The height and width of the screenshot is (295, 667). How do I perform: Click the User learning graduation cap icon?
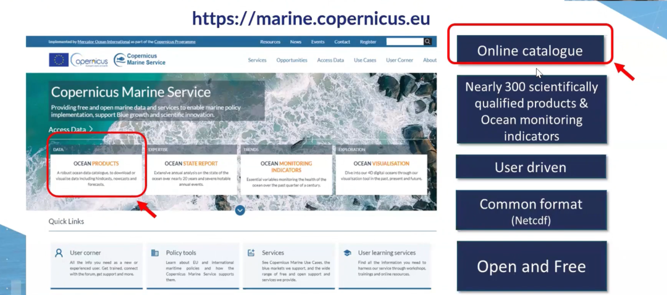click(347, 253)
